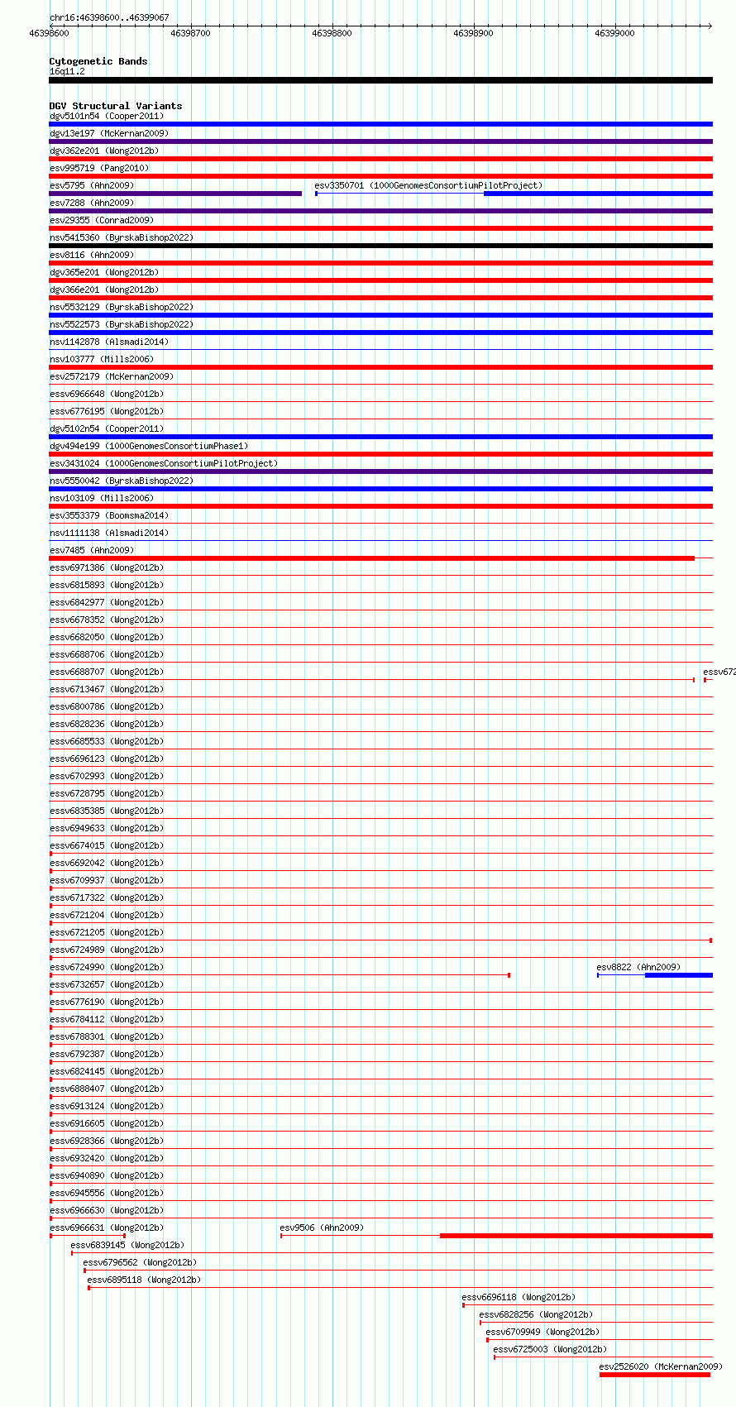
Task: Click the 46399000 ruler position label
Action: [614, 33]
